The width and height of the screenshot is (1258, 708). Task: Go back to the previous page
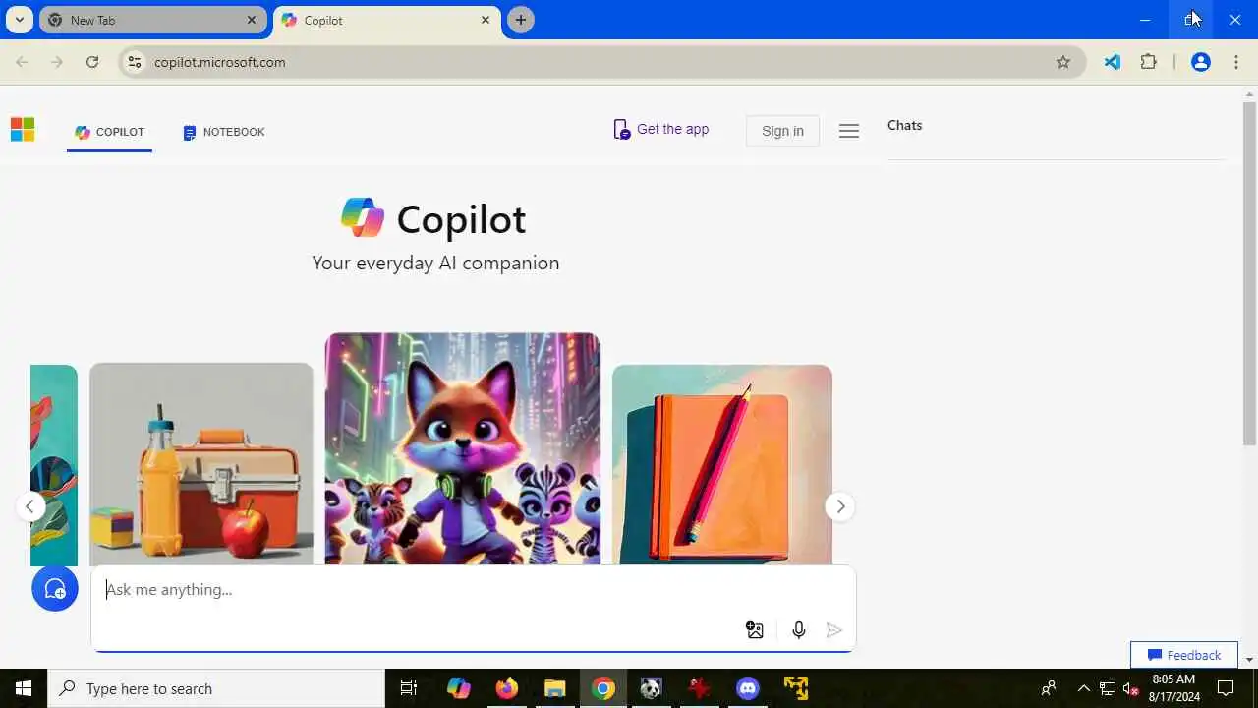22,62
